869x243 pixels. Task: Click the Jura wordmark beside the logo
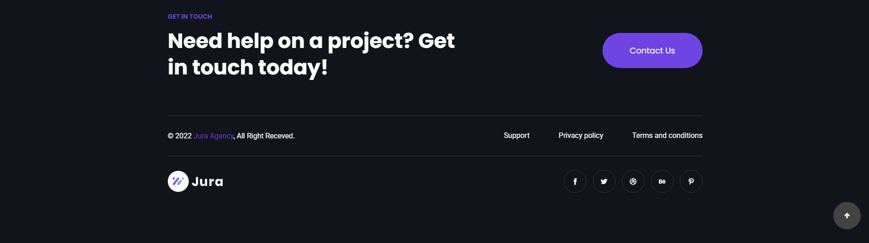coord(208,182)
